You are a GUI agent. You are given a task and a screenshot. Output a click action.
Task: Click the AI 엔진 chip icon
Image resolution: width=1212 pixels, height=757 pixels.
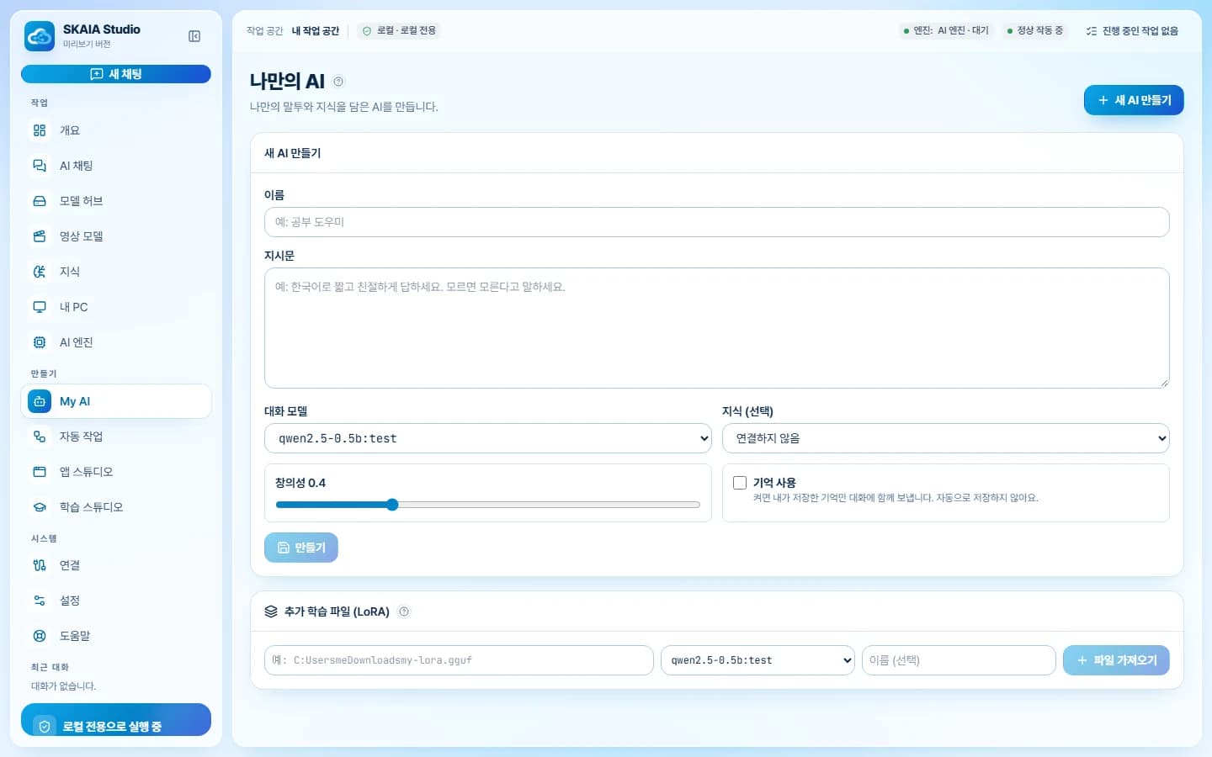coord(40,342)
